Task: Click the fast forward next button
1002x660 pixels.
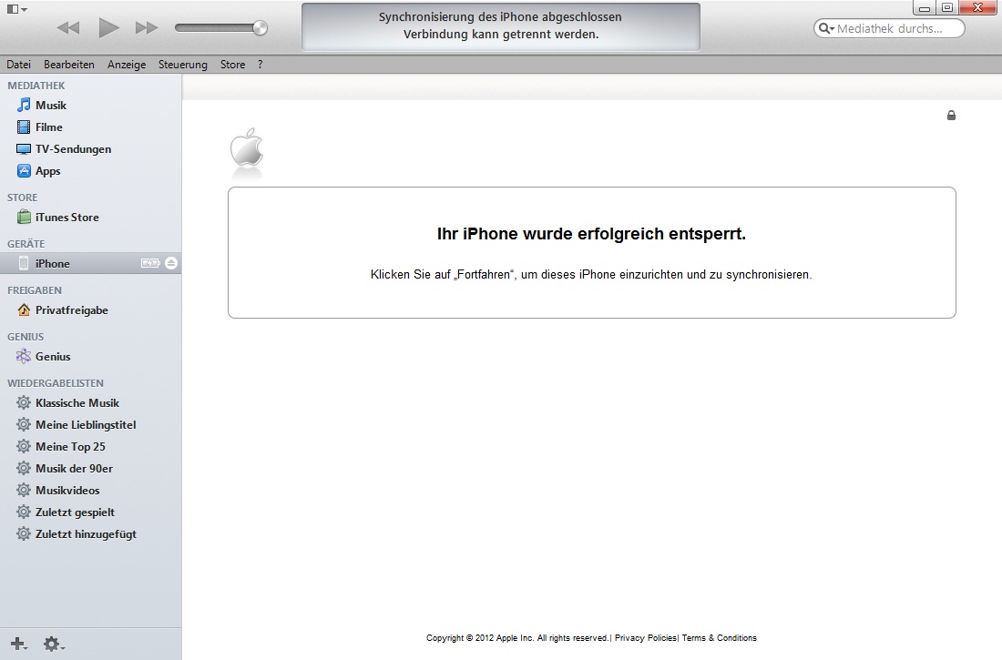Action: click(147, 28)
